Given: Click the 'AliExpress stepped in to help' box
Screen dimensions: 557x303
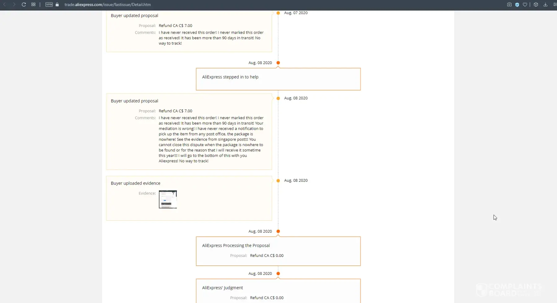Looking at the screenshot, I should (x=278, y=79).
